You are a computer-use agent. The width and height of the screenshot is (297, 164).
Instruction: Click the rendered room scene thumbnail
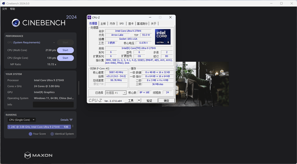[202, 84]
